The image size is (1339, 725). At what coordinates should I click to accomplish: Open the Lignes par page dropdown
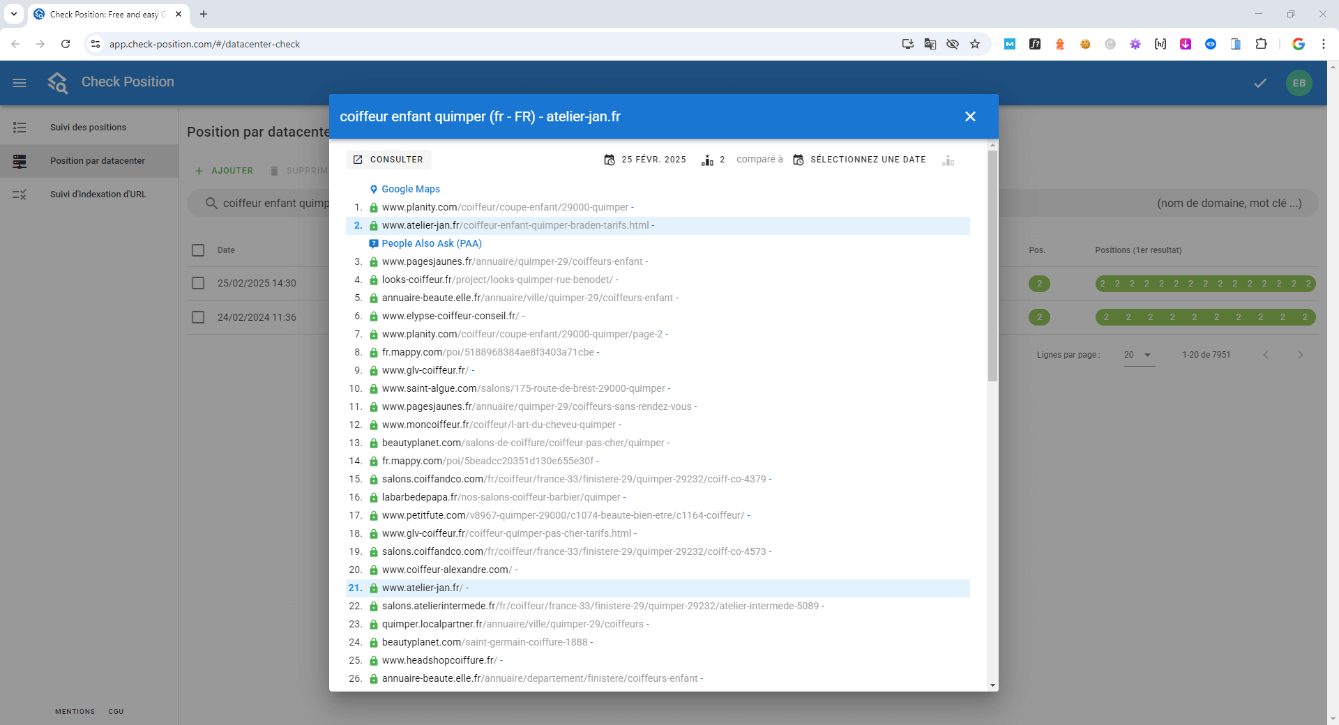(1139, 355)
